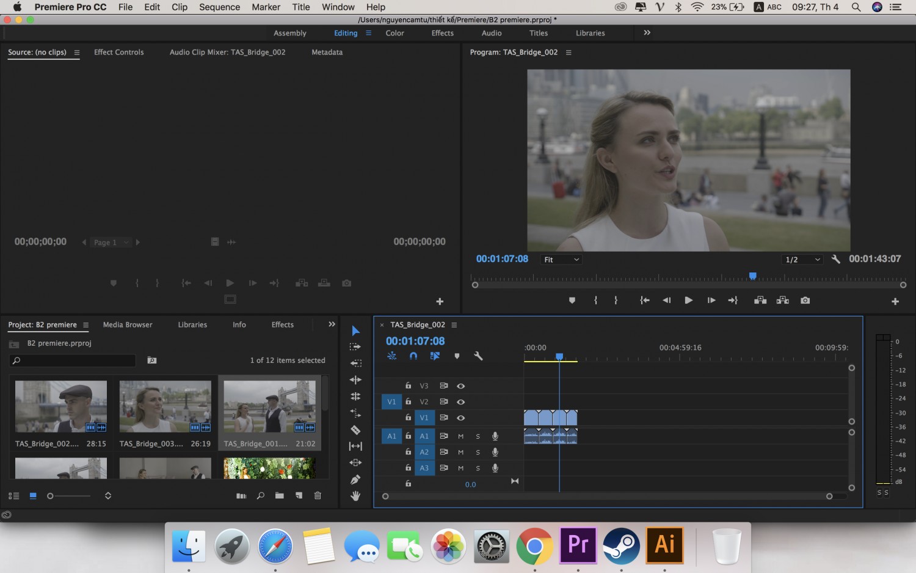Hide the V2 track output
Image resolution: width=916 pixels, height=573 pixels.
[x=461, y=402]
